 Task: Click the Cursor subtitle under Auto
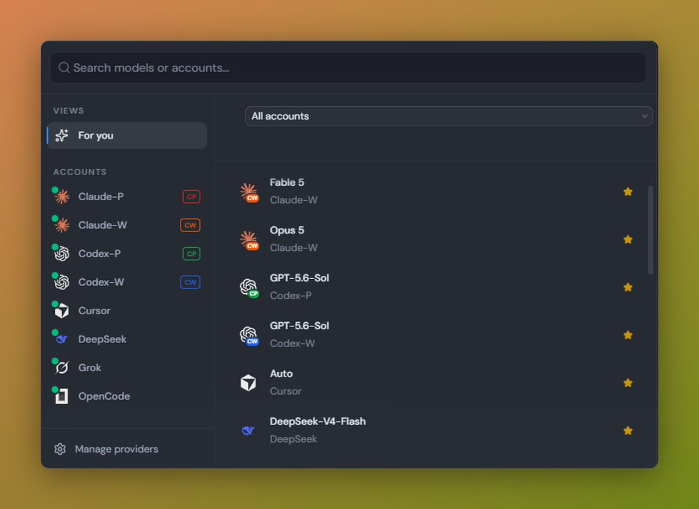click(285, 391)
